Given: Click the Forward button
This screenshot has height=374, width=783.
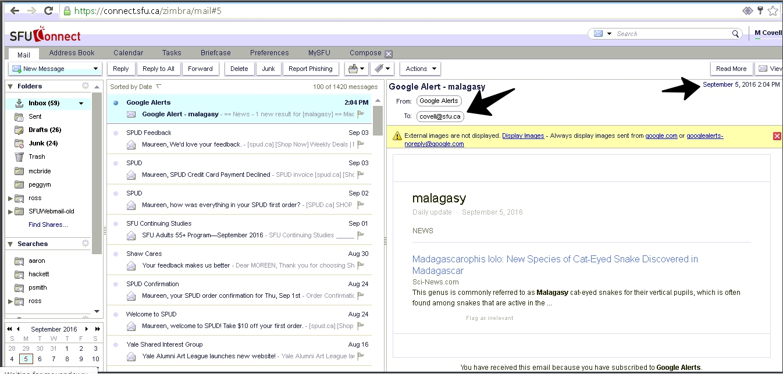Looking at the screenshot, I should pyautogui.click(x=200, y=69).
